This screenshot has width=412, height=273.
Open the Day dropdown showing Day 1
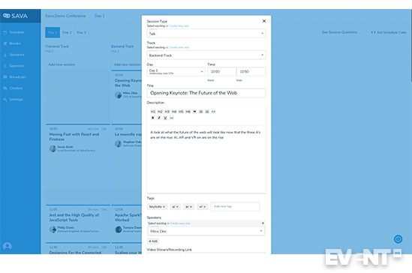[176, 72]
